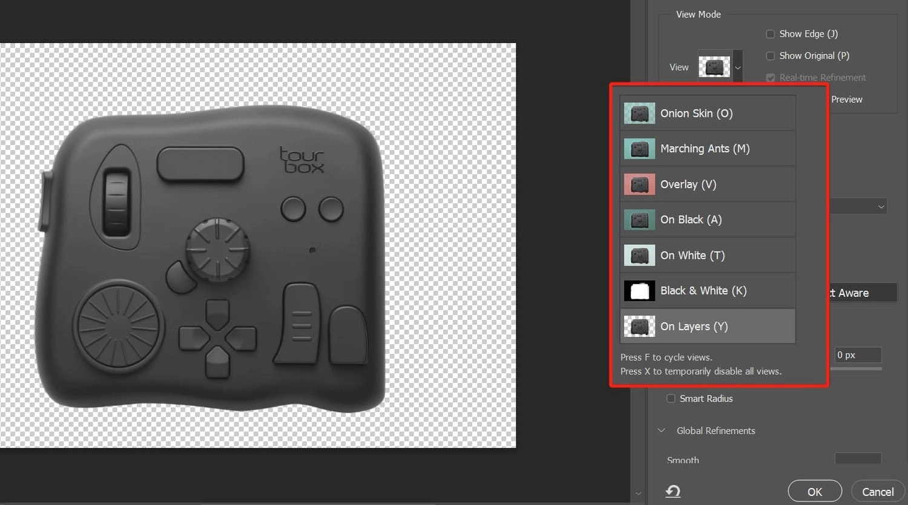Switch to the On Black (A) view
Screen dimensions: 908x505
(x=708, y=220)
